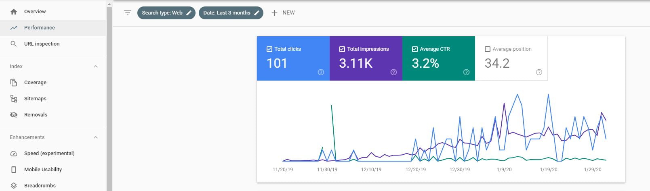Click pencil icon on Search type chip
The width and height of the screenshot is (650, 191).
click(189, 13)
